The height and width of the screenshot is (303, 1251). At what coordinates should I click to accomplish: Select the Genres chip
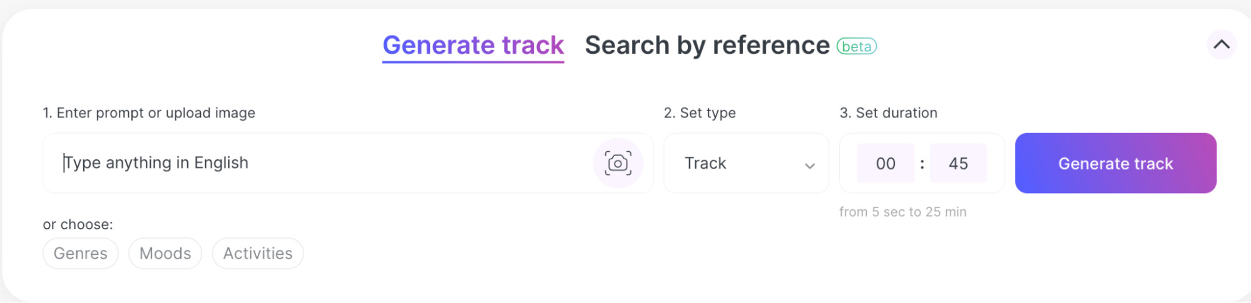click(x=80, y=254)
